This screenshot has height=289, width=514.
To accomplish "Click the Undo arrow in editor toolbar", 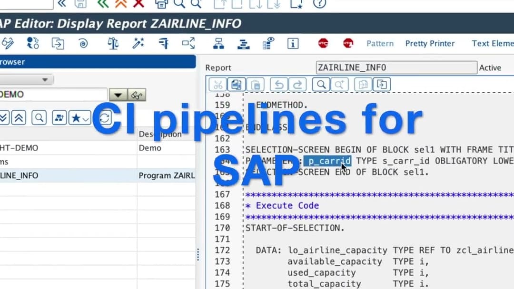I will [279, 85].
